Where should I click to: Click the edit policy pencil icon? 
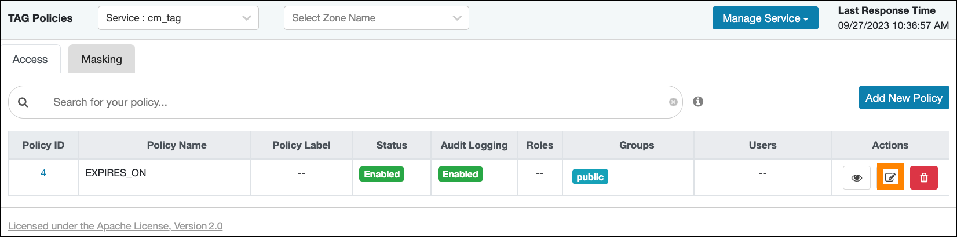[x=890, y=177]
